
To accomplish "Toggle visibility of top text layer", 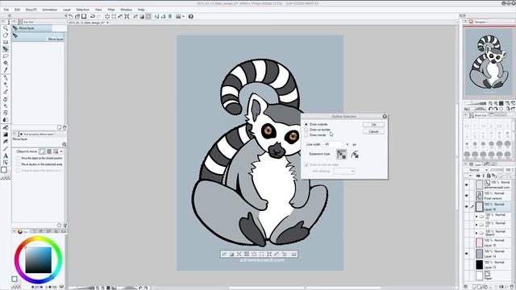I will click(x=467, y=184).
